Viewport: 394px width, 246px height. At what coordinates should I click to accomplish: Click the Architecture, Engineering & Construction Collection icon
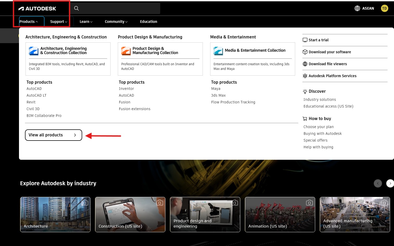tap(34, 51)
